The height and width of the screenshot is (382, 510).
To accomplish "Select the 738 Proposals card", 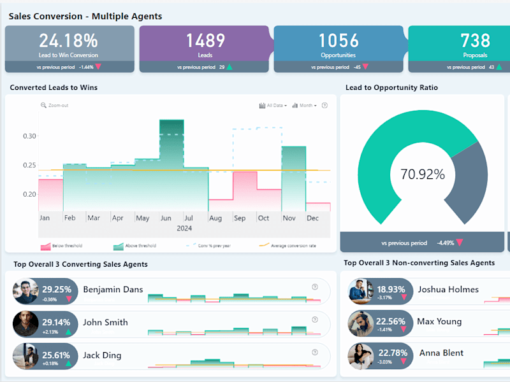I will pyautogui.click(x=459, y=49).
